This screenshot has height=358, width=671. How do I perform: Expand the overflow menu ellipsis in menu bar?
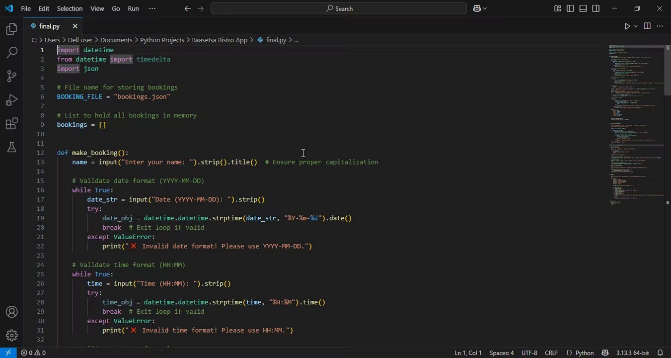coord(152,8)
